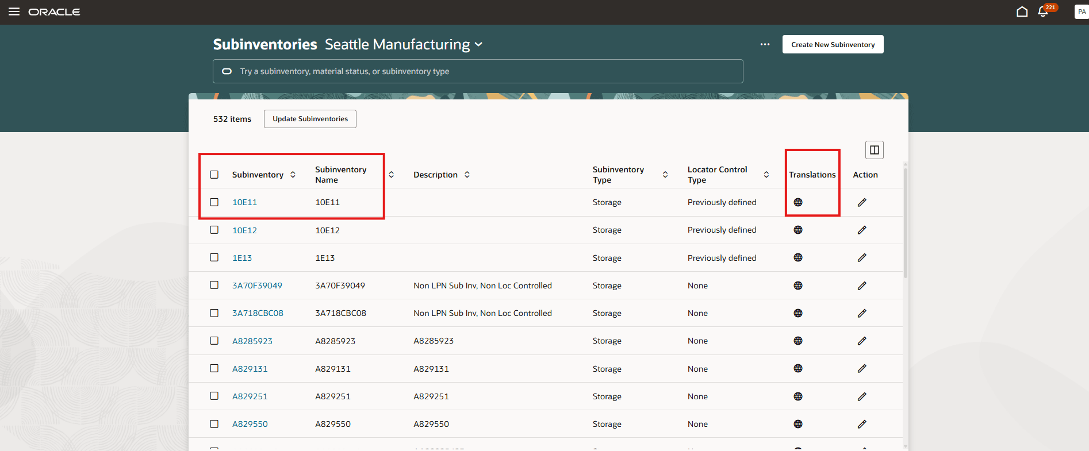Open the 3A70F39049 subinventory link

tap(257, 286)
